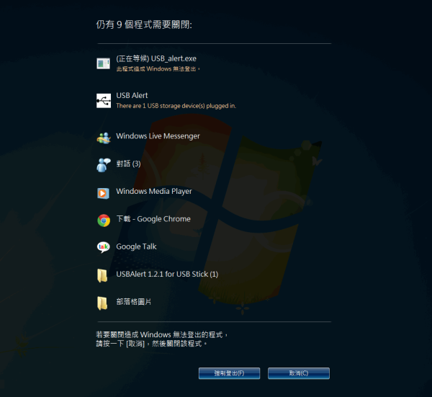This screenshot has width=432, height=397.
Task: Select "USBAlert 1.2.1 for USB Stick (1)" label
Action: (x=167, y=274)
